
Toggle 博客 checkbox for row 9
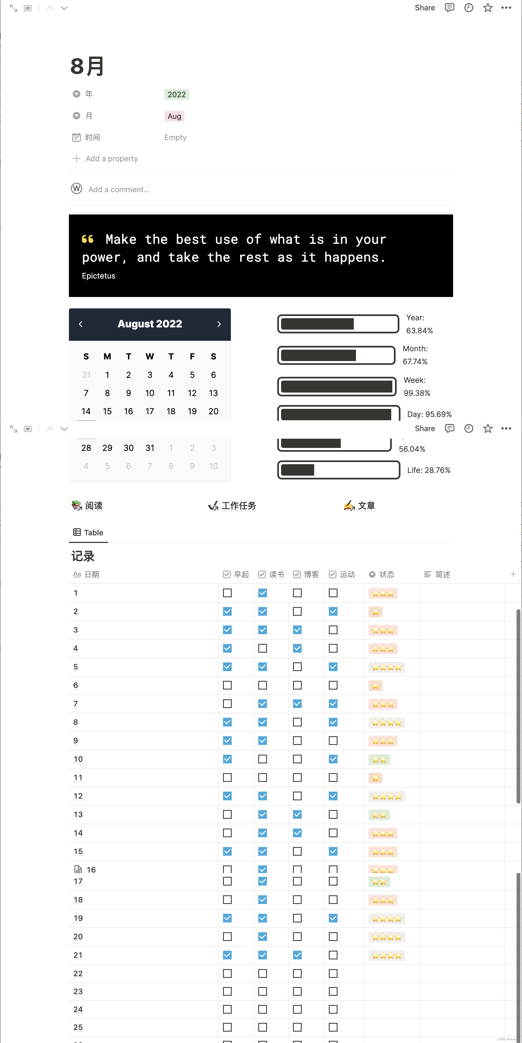(x=298, y=740)
